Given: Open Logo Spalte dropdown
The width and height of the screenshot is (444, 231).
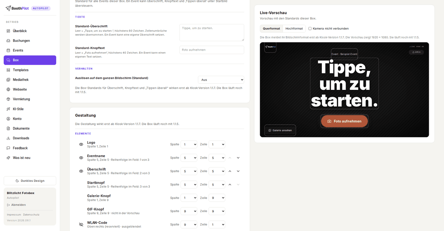Looking at the screenshot, I should pos(189,145).
